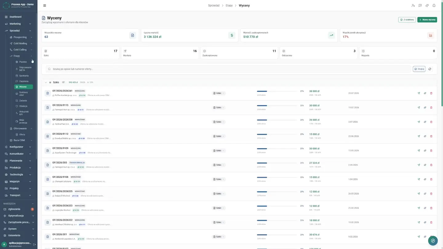Click the refresh list icon
Viewport: 443px width, 249px height.
(x=430, y=69)
